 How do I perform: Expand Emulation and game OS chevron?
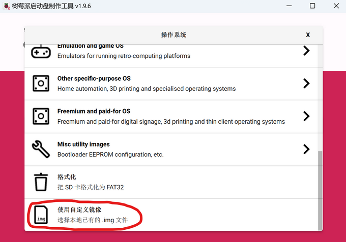point(306,51)
